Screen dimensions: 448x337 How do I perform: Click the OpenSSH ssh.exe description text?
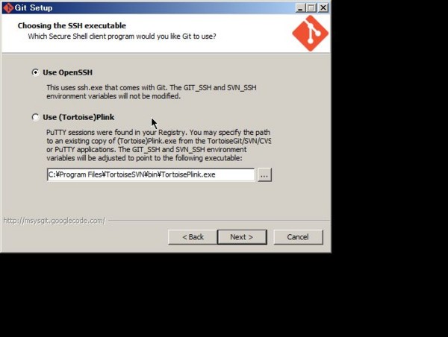coord(152,92)
